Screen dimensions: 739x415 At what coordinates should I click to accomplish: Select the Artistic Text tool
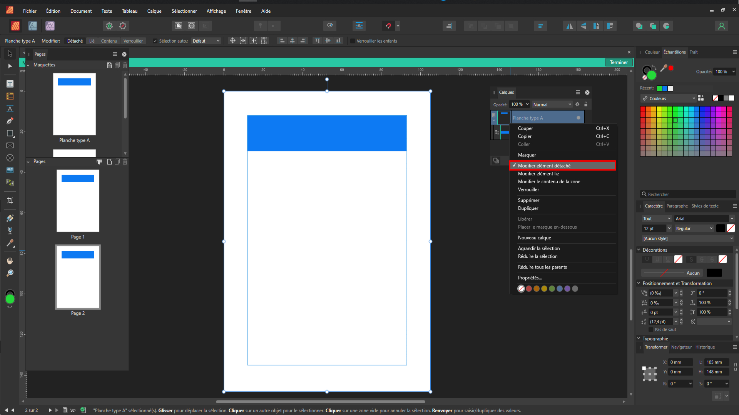[10, 109]
